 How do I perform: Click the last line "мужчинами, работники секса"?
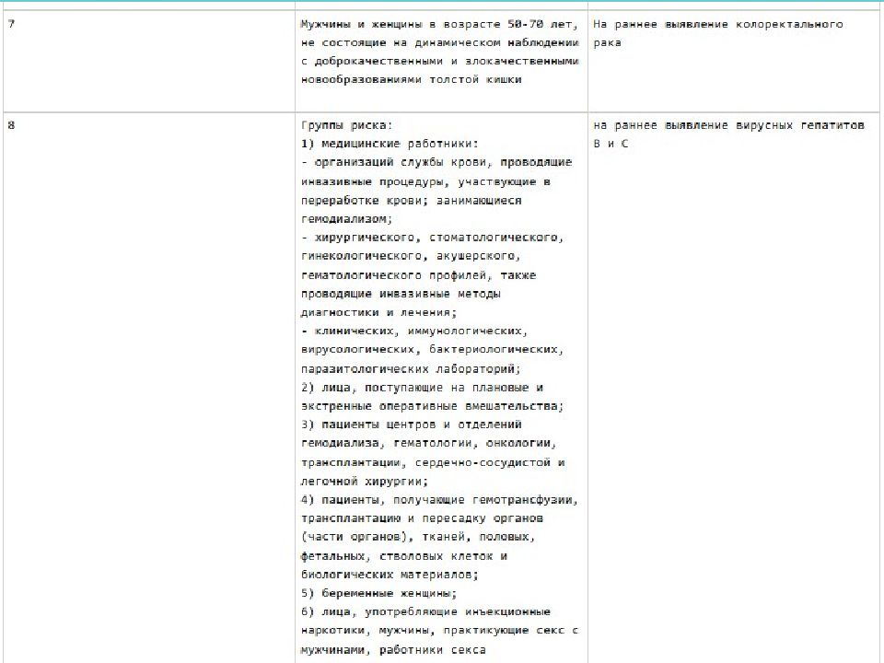click(393, 649)
